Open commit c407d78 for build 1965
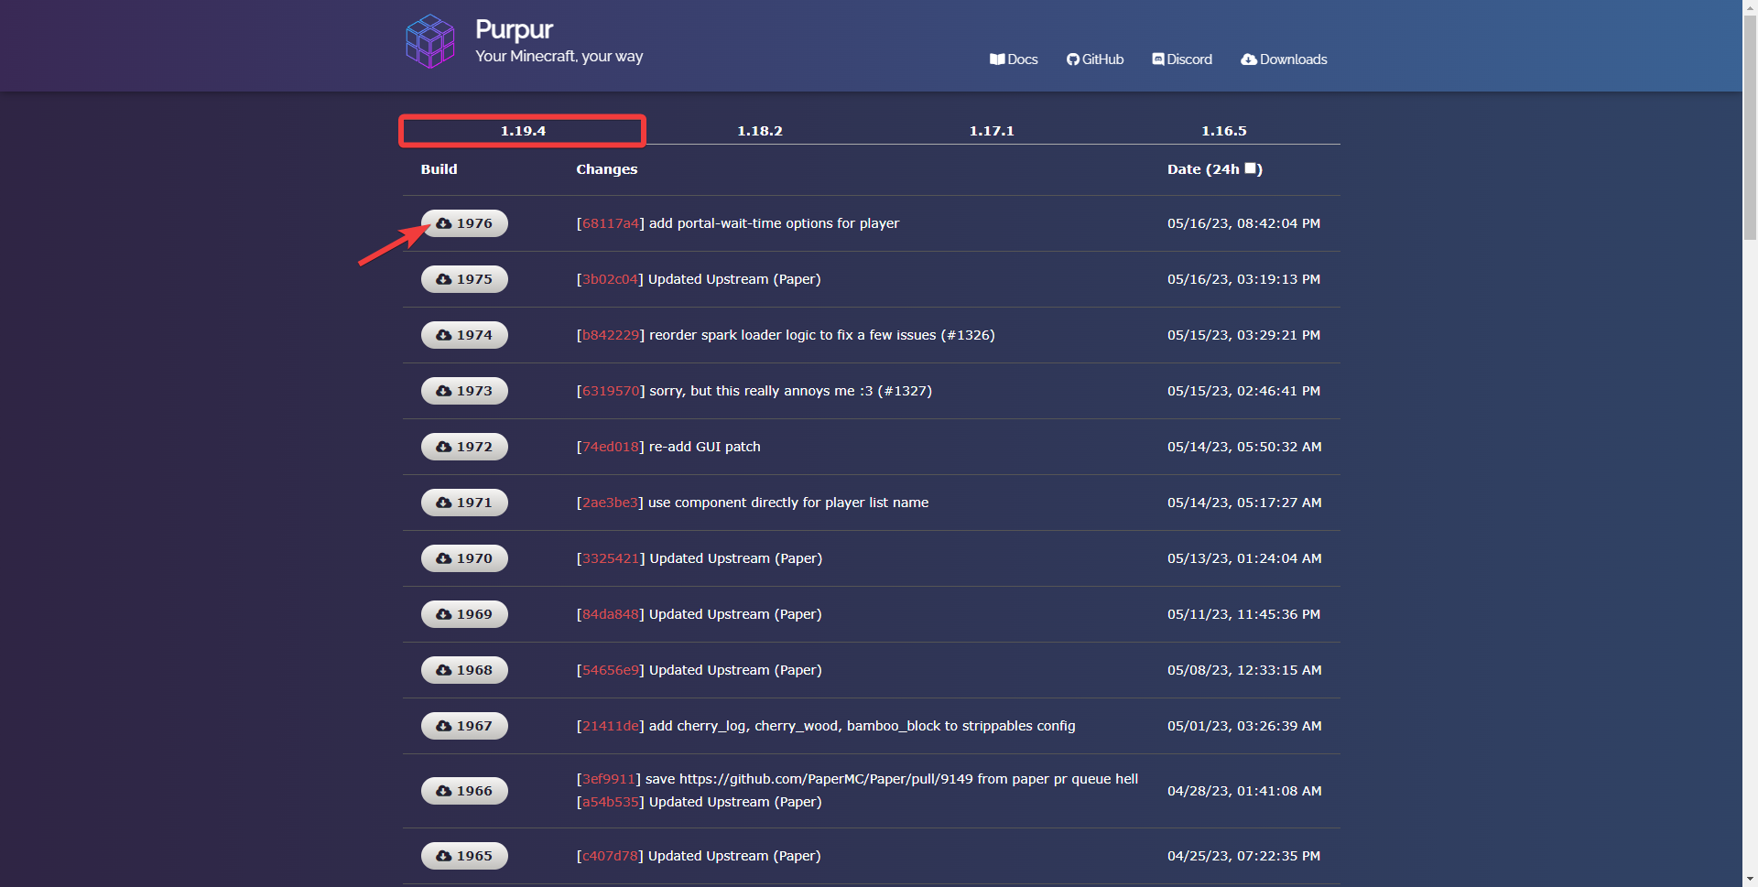This screenshot has height=887, width=1758. coord(608,856)
